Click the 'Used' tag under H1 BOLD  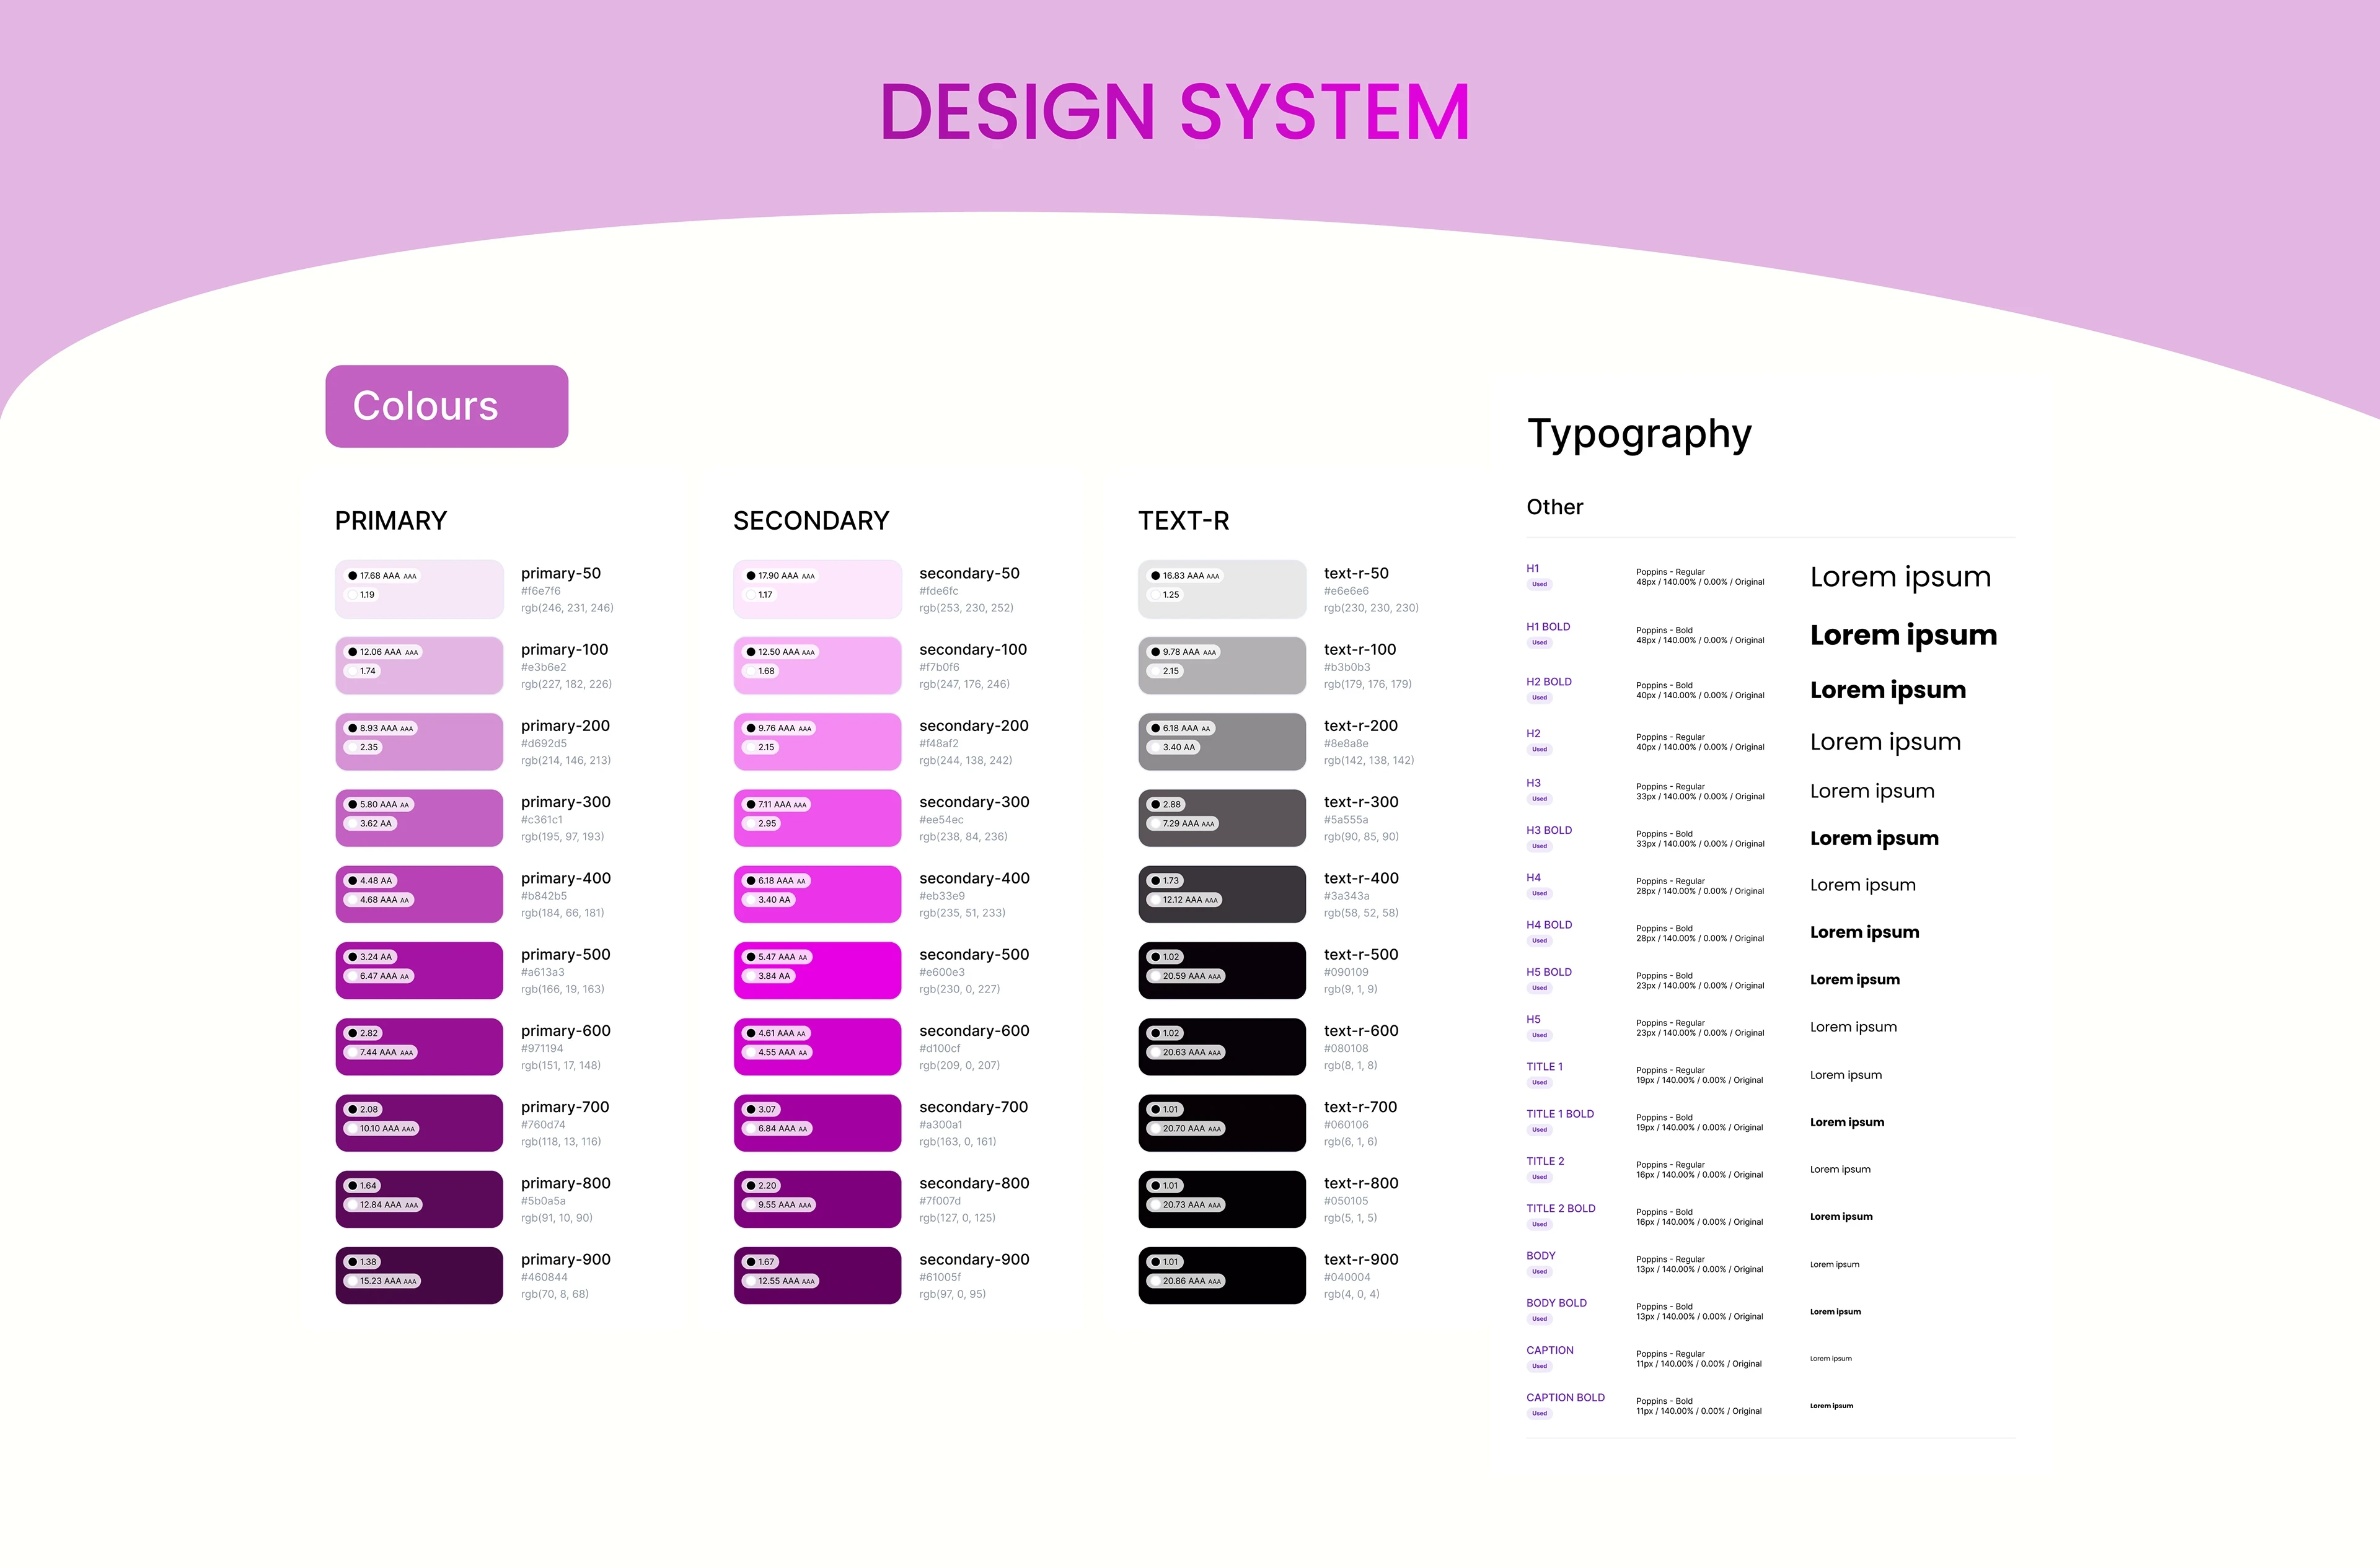click(x=1539, y=643)
